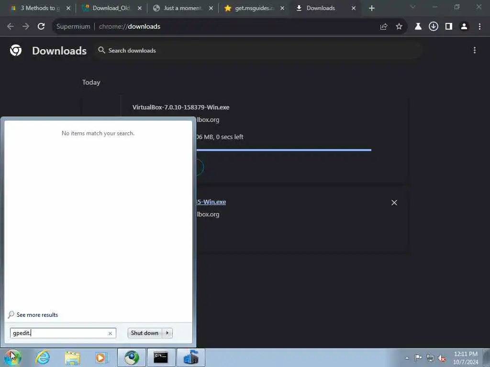Toggle the side panel icon
This screenshot has height=367, width=490.
coord(449,27)
